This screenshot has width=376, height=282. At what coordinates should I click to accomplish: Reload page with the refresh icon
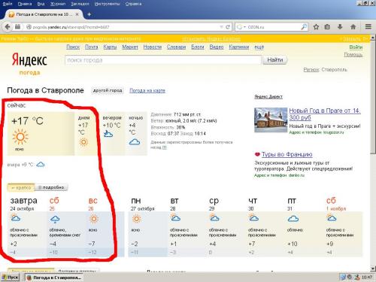click(228, 27)
